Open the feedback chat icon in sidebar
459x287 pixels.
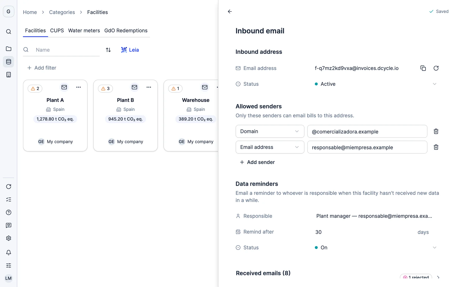8,225
